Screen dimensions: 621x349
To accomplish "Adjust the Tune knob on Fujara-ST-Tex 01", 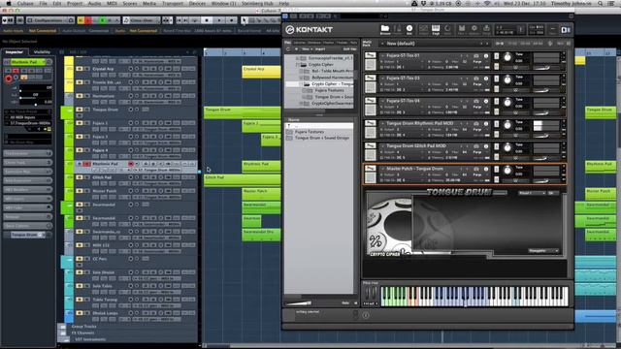I will [507, 58].
